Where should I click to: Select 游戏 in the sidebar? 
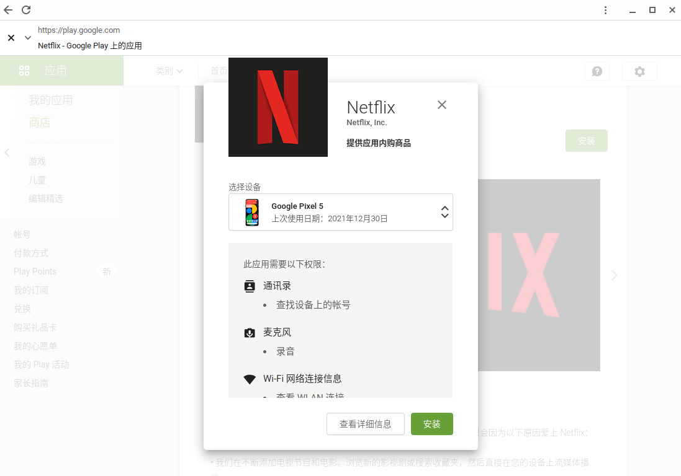click(x=37, y=161)
